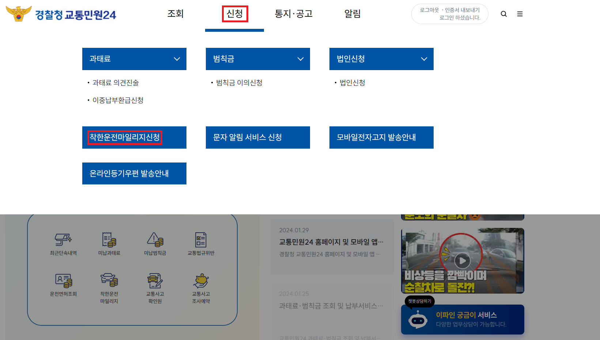Expand the 법인신청 dropdown chevron
Image resolution: width=600 pixels, height=340 pixels.
(424, 59)
